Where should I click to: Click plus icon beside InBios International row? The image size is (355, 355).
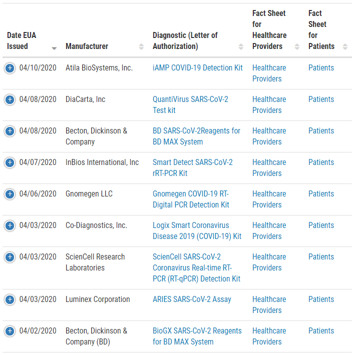click(10, 162)
